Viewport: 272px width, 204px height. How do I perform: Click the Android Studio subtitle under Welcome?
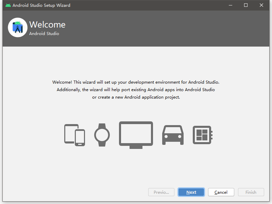pos(44,33)
